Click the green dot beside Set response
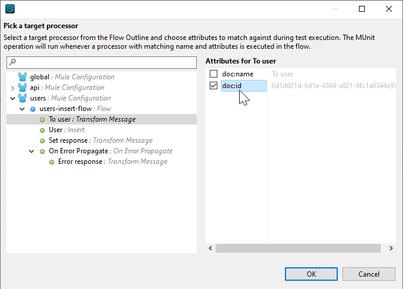The width and height of the screenshot is (403, 289). (x=42, y=140)
